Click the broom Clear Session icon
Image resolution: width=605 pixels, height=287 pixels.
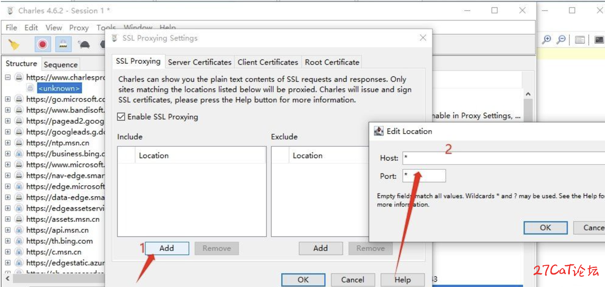pyautogui.click(x=14, y=44)
